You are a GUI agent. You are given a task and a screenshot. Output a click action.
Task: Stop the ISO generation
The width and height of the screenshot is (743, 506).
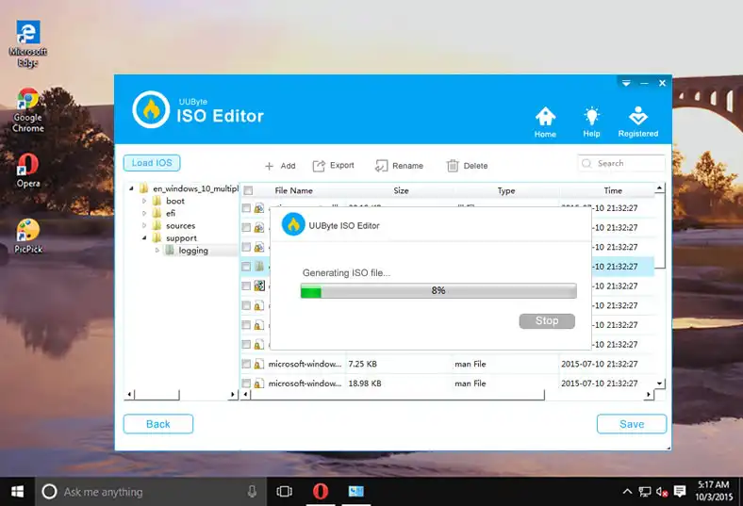click(x=547, y=321)
